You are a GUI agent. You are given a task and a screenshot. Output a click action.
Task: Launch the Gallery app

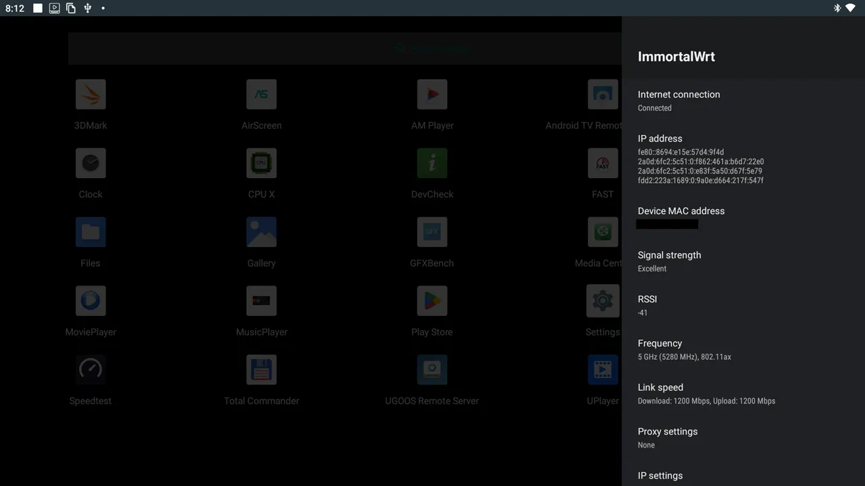pos(262,232)
